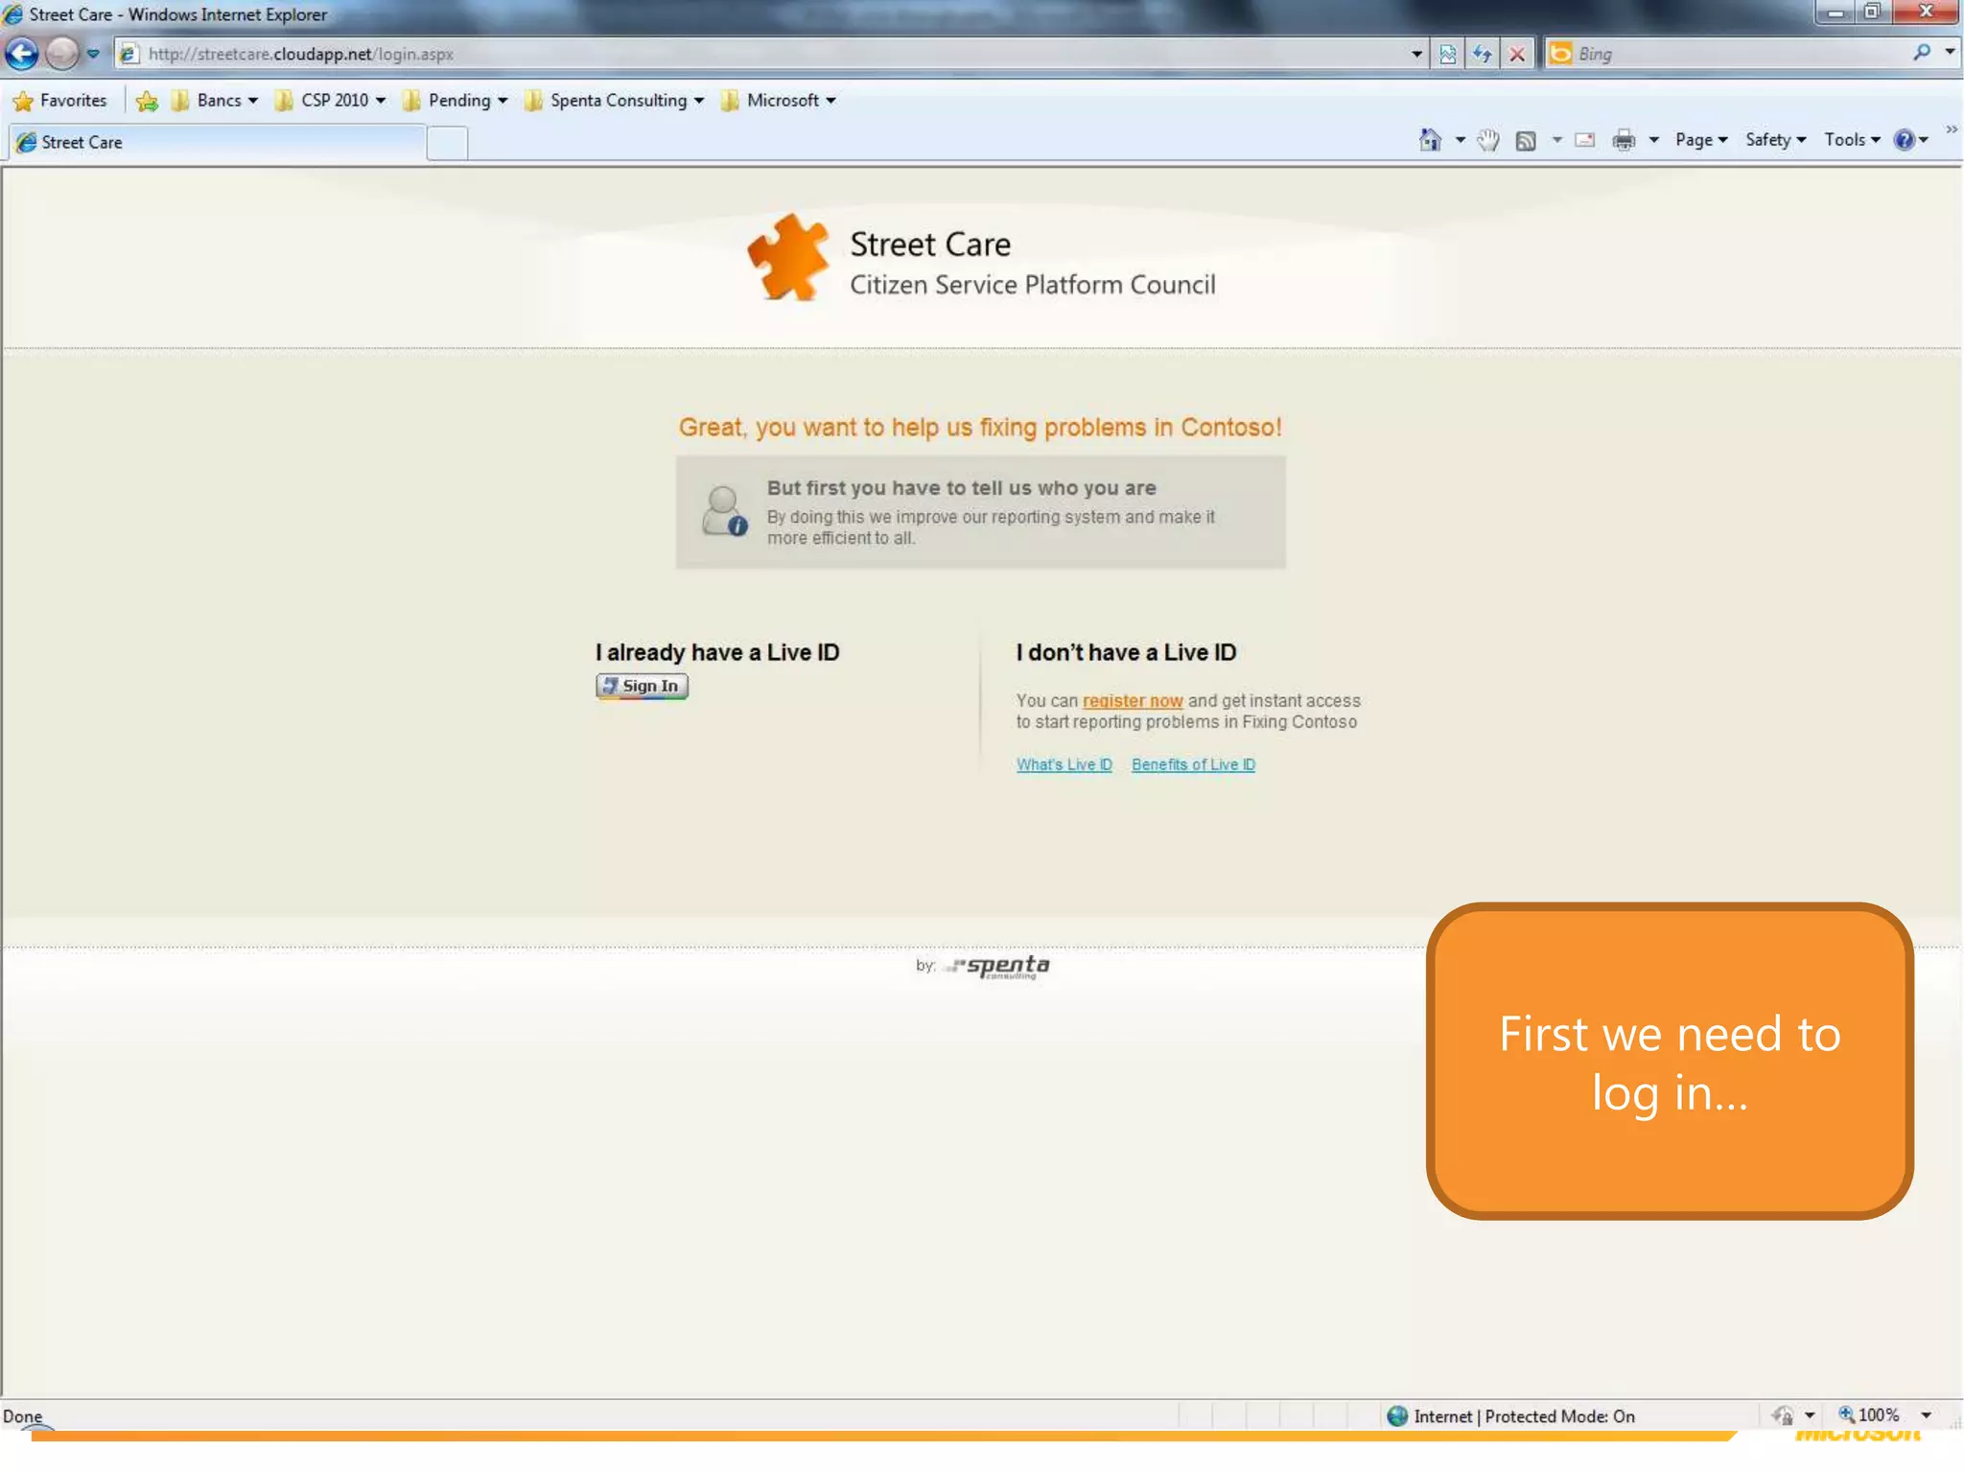Open the Bancs favorites folder

[x=215, y=101]
